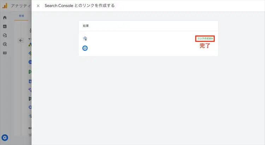Open the Reports bar-chart icon

[x=5, y=26]
